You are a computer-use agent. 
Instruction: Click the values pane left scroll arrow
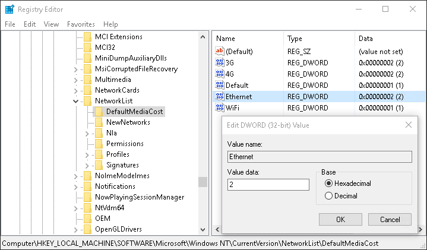217,230
